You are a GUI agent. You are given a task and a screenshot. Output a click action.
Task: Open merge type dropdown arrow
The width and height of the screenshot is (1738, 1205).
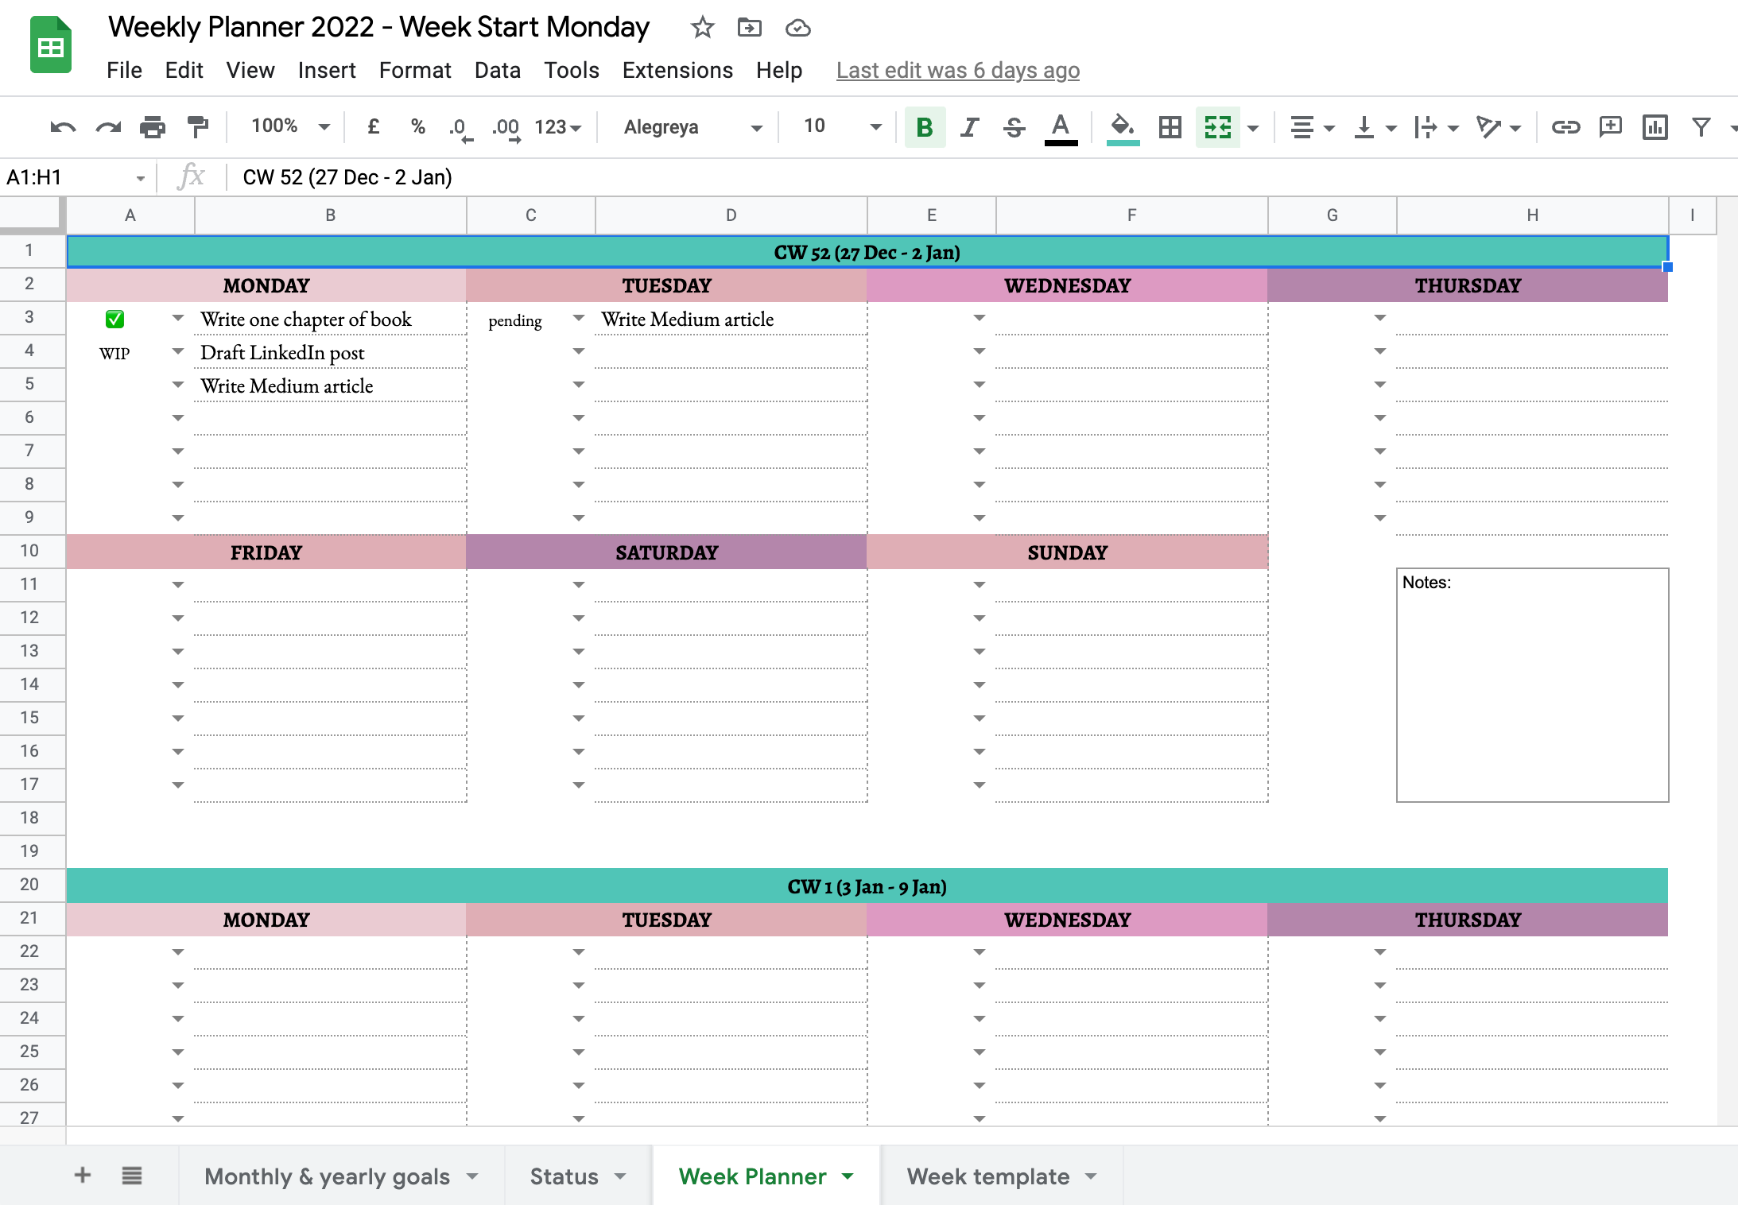tap(1254, 128)
